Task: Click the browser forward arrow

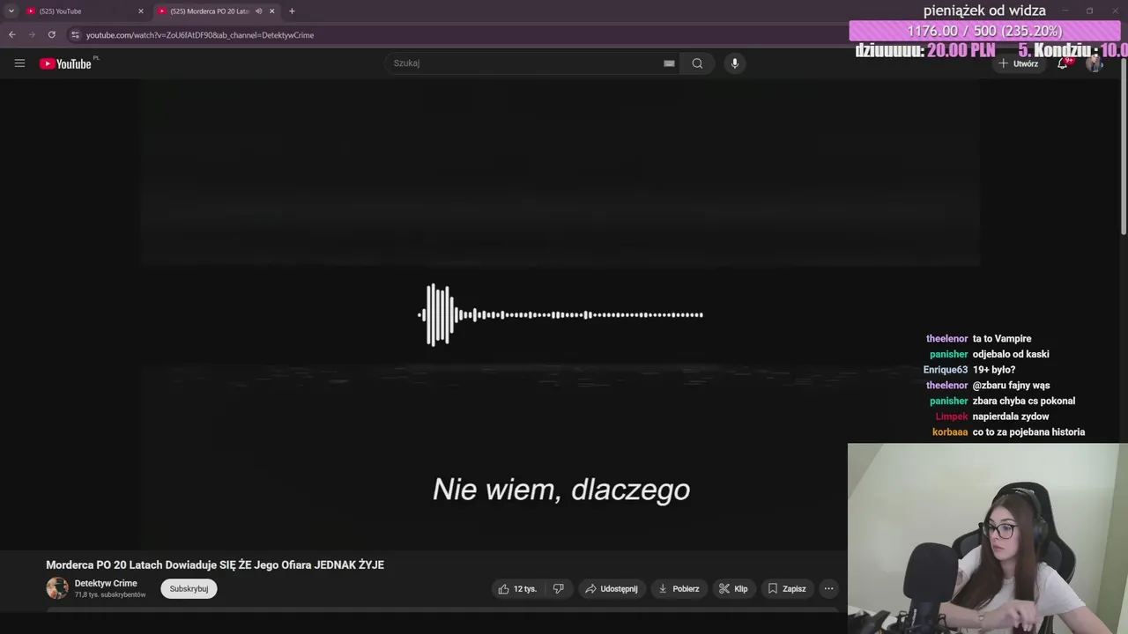Action: (32, 34)
